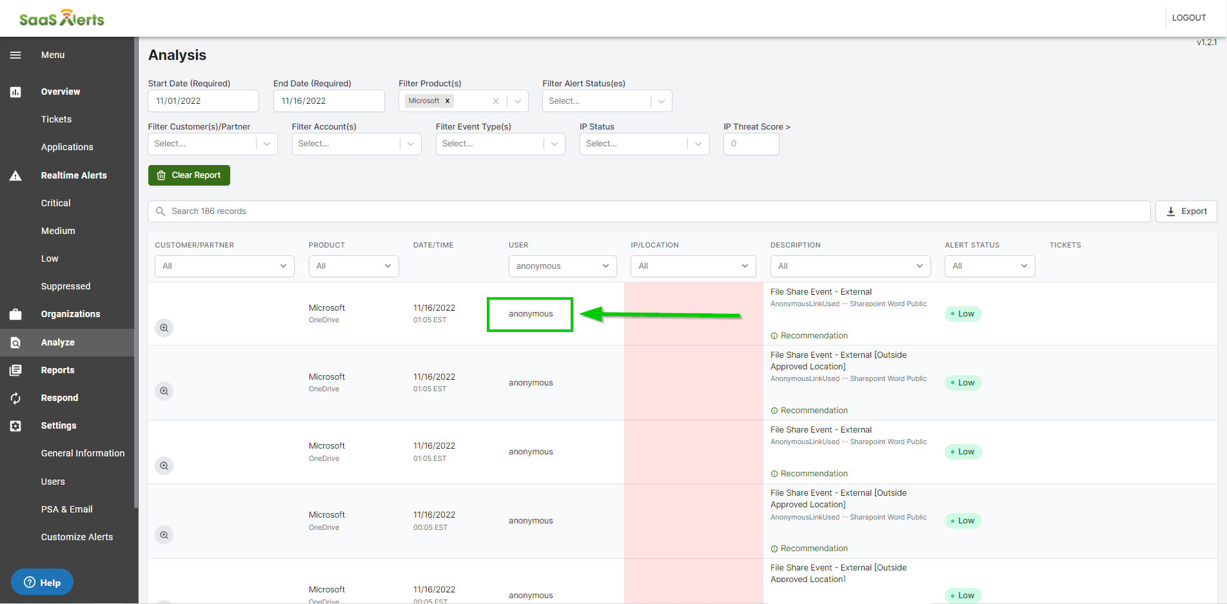Screen dimensions: 1227x604
Task: Click the Reports document icon
Action: coord(15,371)
